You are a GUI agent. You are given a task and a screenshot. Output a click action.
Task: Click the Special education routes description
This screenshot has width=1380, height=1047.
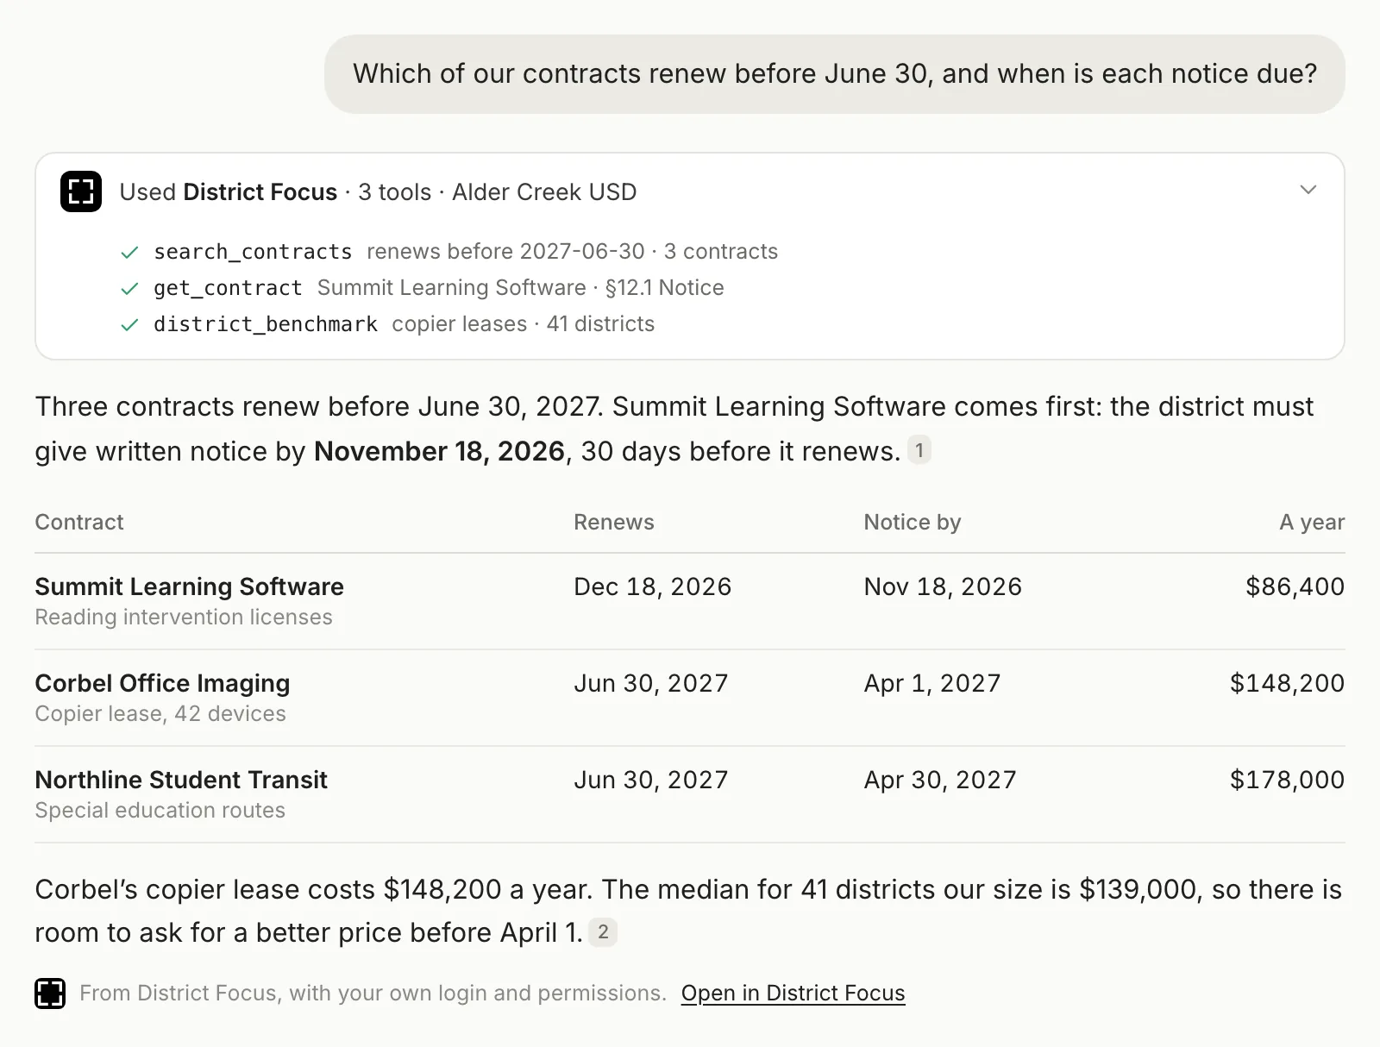pos(160,811)
